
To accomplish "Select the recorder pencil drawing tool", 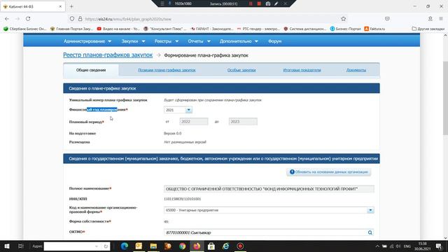I will pyautogui.click(x=276, y=3).
